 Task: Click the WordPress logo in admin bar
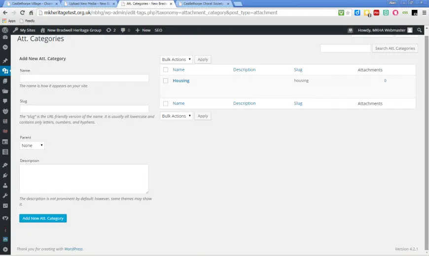tap(5, 30)
